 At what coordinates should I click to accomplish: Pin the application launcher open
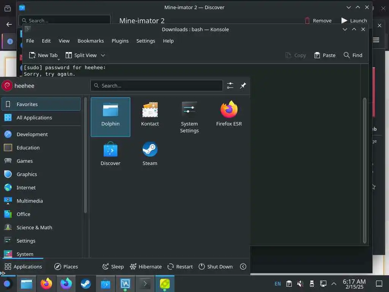click(243, 86)
